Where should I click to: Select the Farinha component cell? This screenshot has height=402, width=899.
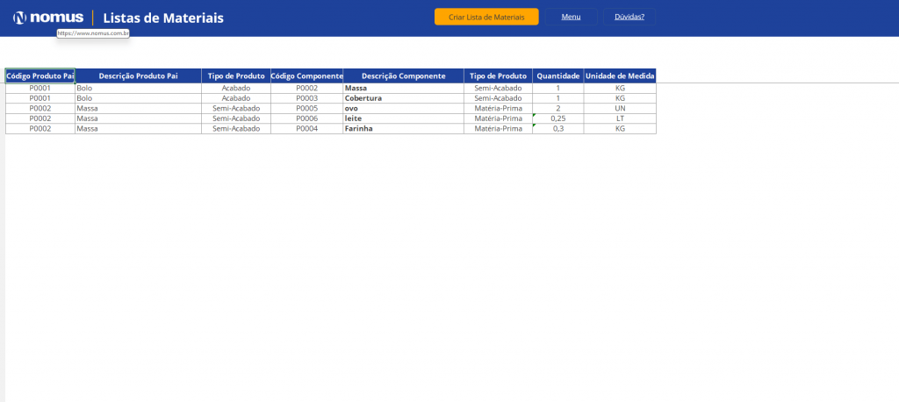coord(403,128)
